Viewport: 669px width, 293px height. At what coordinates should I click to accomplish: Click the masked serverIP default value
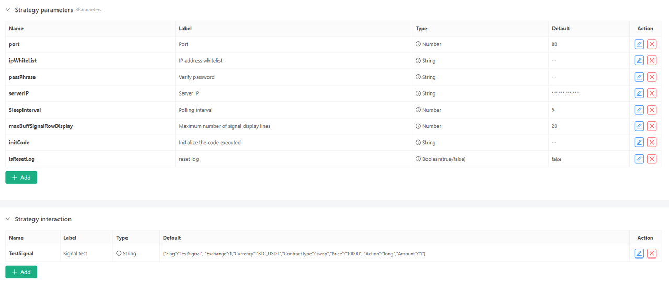pos(565,93)
